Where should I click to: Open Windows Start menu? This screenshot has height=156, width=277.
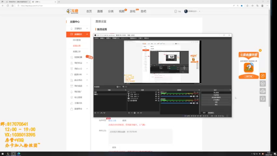[2, 154]
